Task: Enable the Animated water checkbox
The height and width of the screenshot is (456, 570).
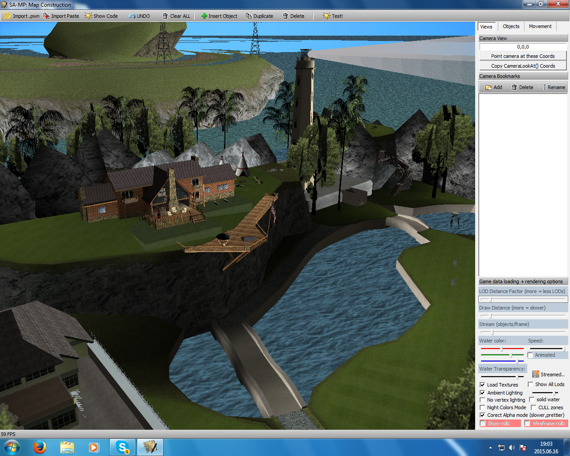Action: click(530, 355)
